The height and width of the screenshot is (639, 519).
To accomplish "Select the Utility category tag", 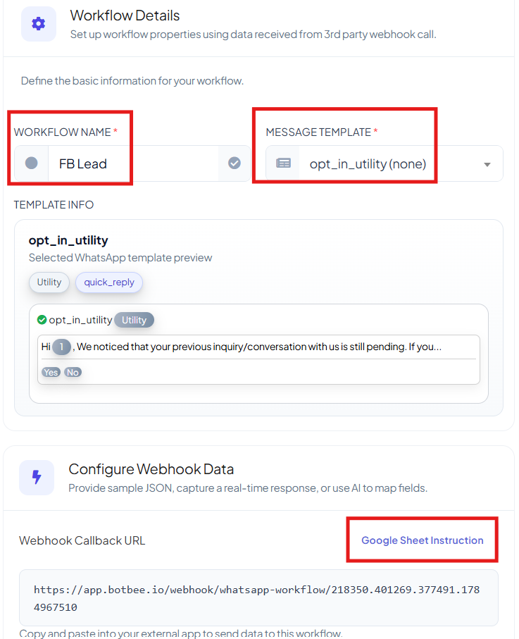I will click(49, 282).
